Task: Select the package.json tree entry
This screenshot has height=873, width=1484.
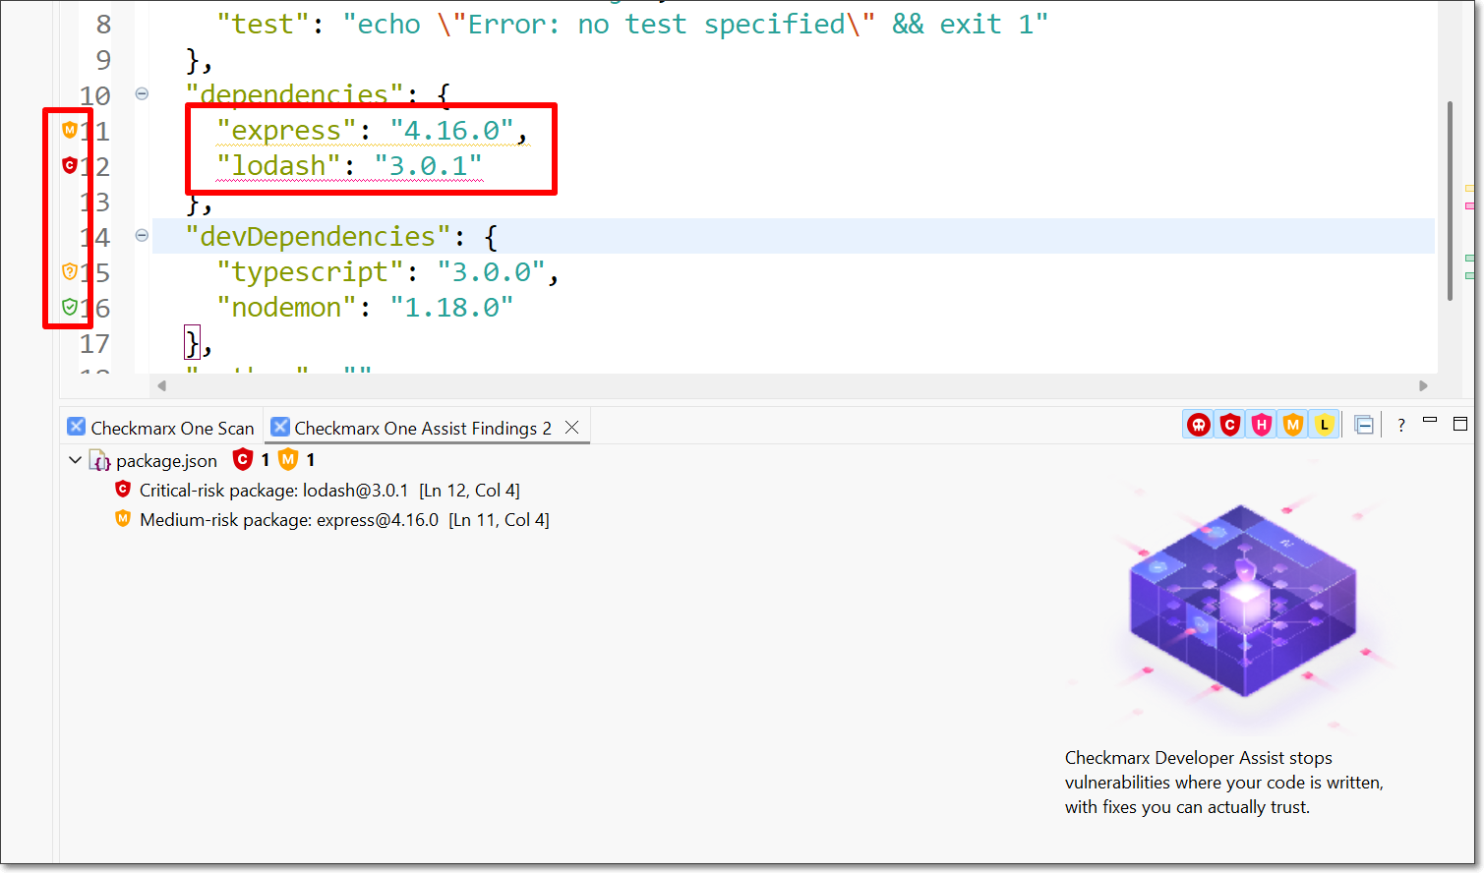Action: pos(166,460)
